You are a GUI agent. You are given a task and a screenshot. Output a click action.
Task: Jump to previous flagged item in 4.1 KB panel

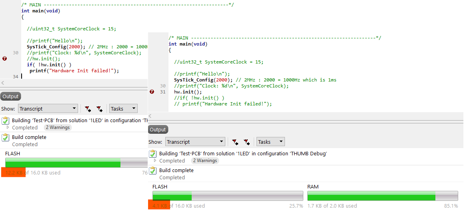pyautogui.click(x=235, y=142)
